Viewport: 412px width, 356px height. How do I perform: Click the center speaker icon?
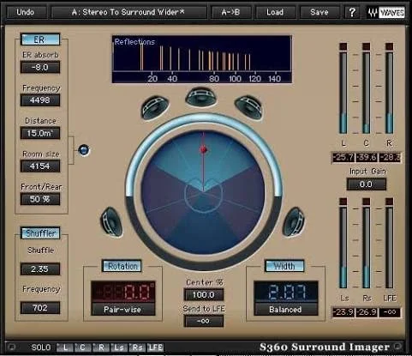(x=201, y=97)
